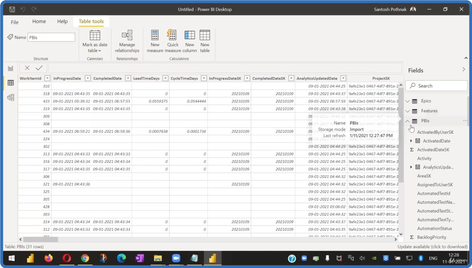Image resolution: width=472 pixels, height=268 pixels.
Task: Click the sigma icon beside BacklogPriority
Action: [412, 237]
